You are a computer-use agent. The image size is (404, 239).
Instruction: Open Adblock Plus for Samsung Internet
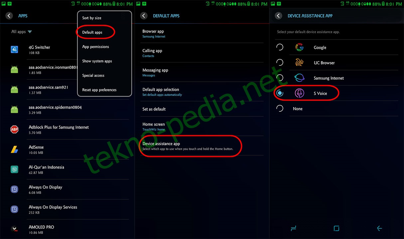coord(59,127)
